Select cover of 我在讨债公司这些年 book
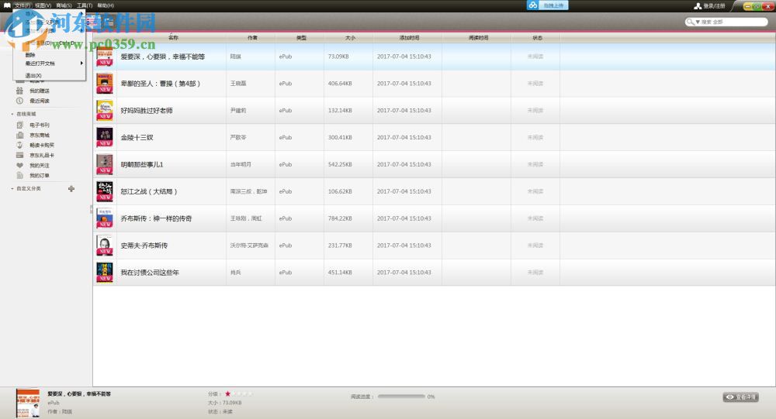 pos(105,273)
